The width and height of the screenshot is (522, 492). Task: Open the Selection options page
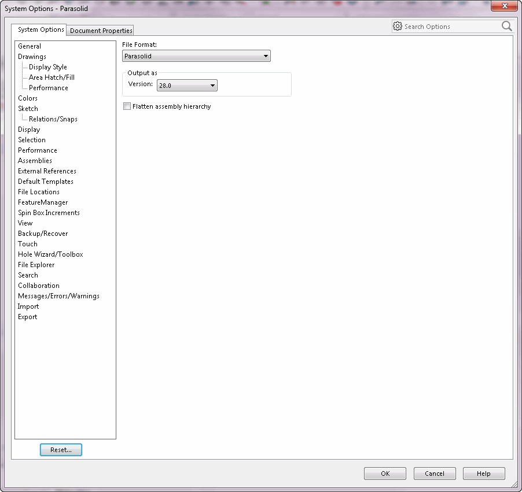(32, 140)
